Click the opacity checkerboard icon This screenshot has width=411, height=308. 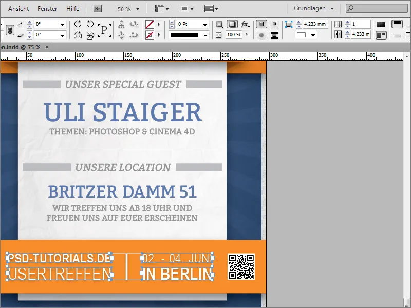click(219, 35)
